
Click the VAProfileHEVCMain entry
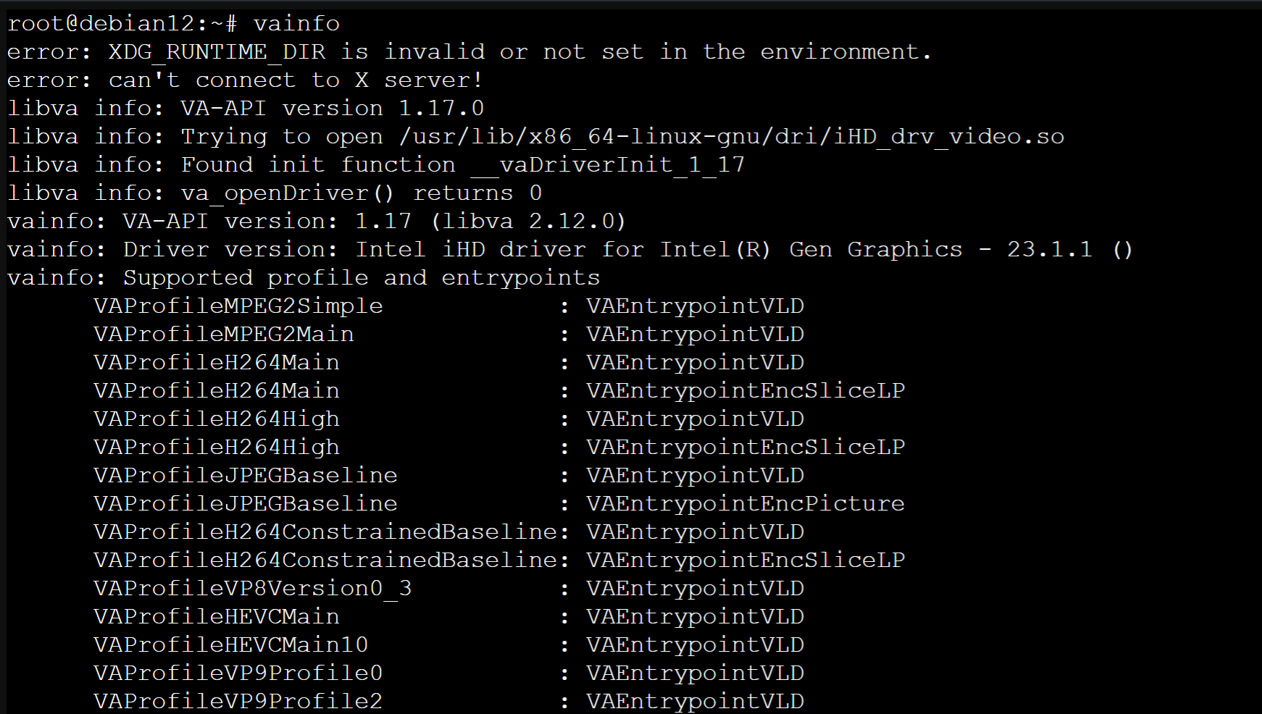(x=217, y=616)
